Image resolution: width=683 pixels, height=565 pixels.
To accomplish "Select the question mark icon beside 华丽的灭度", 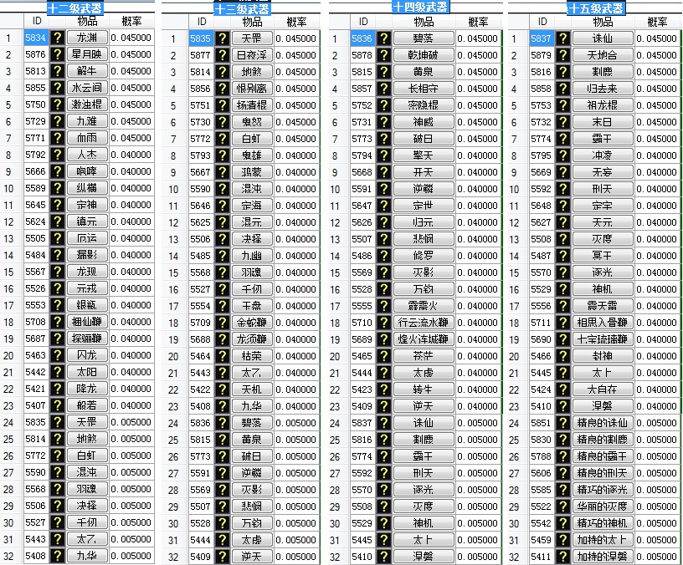I will click(562, 506).
